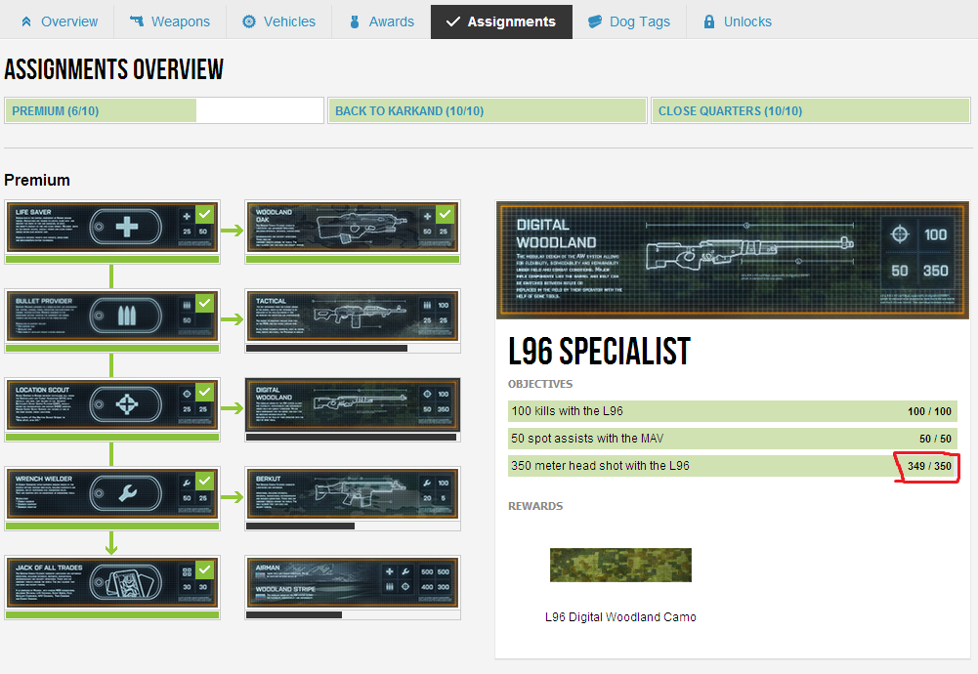The height and width of the screenshot is (674, 978).
Task: Click the green checkmark on Woodland Oak assignment
Action: coord(445,214)
